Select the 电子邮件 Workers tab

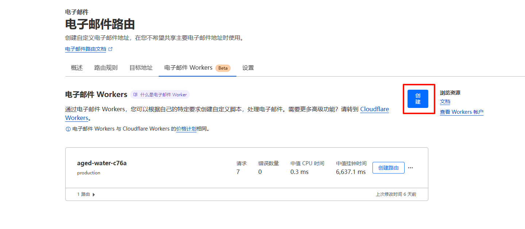pyautogui.click(x=188, y=68)
